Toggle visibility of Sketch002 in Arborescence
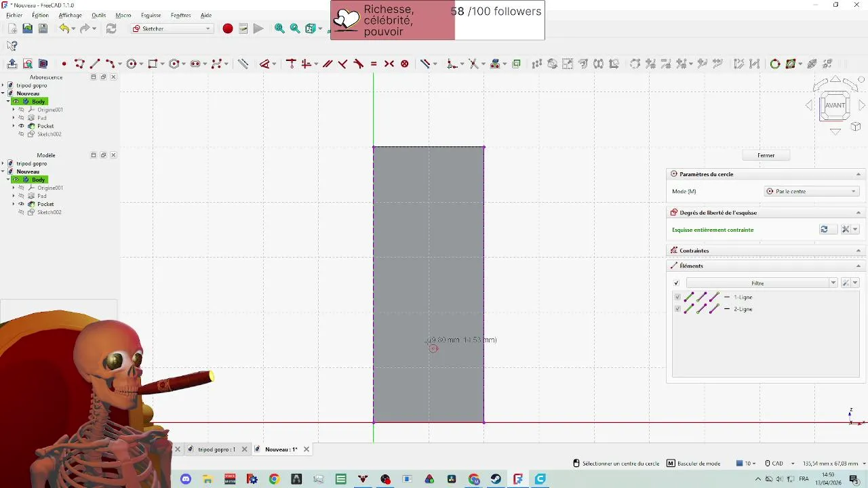The width and height of the screenshot is (868, 488). (21, 134)
